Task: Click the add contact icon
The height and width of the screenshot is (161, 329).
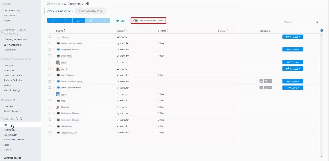Action: pyautogui.click(x=66, y=21)
